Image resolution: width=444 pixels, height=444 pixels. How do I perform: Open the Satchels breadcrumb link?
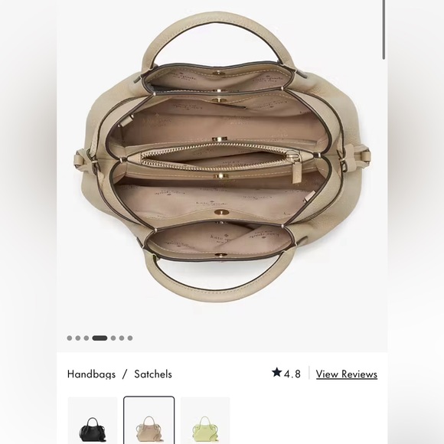pyautogui.click(x=153, y=374)
